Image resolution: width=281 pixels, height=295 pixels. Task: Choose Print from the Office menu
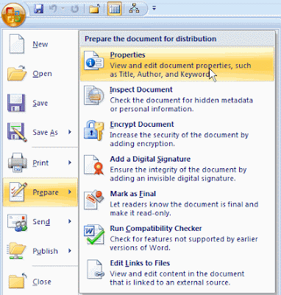tap(40, 163)
